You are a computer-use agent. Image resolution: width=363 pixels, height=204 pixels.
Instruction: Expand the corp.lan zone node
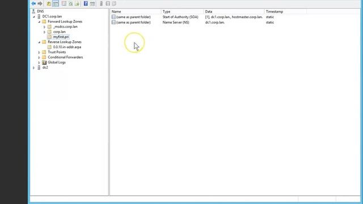pos(44,32)
